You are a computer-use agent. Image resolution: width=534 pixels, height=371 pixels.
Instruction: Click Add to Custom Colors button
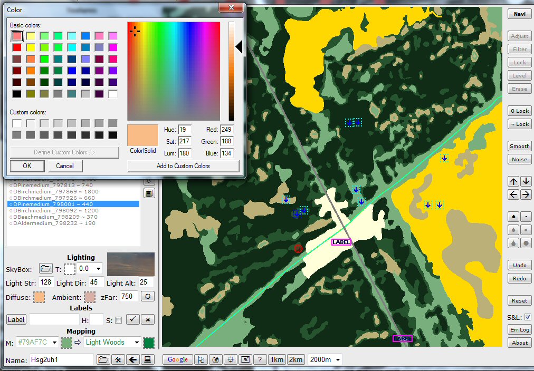(x=183, y=166)
